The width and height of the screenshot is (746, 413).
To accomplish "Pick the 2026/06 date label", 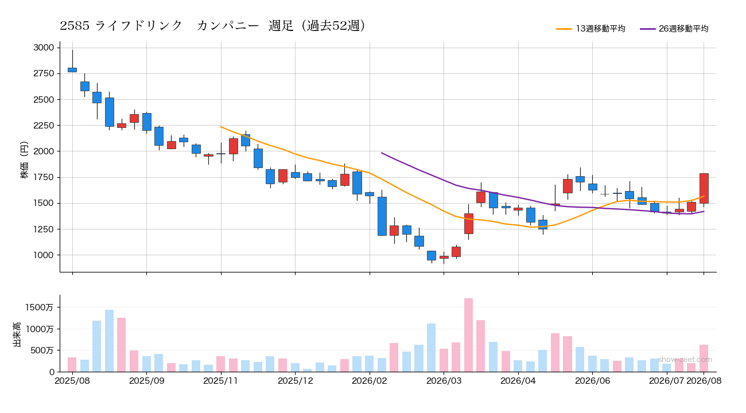I will (593, 380).
